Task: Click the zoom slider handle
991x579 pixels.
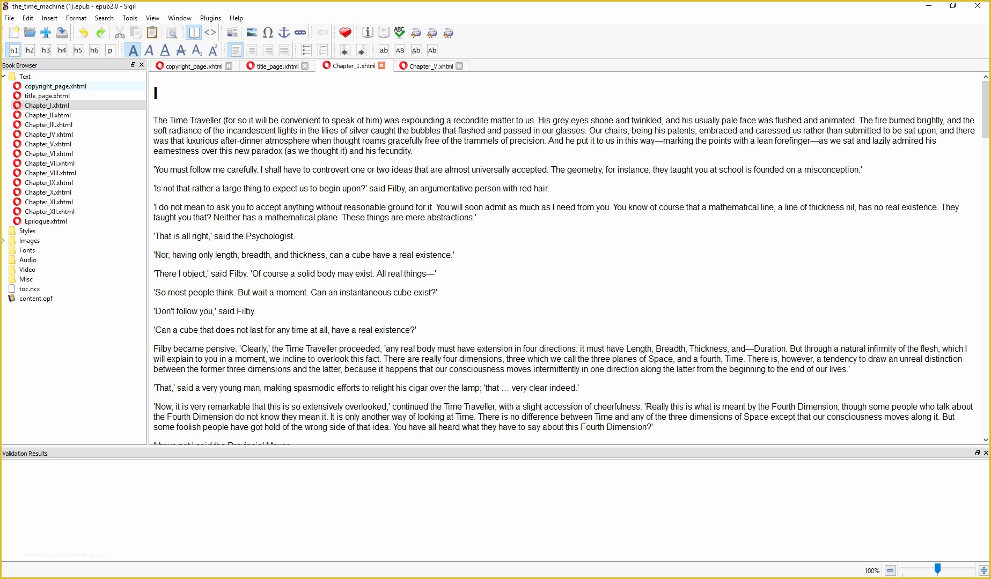Action: click(x=937, y=569)
